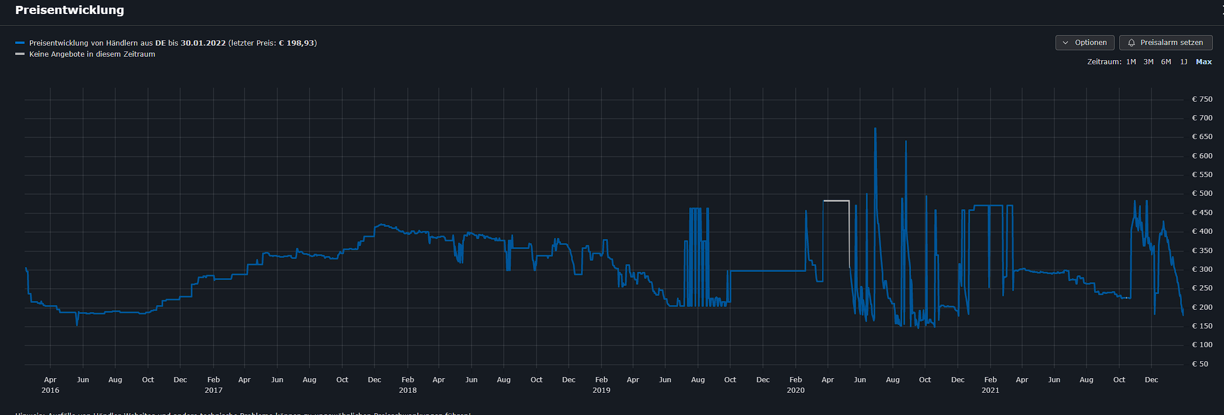This screenshot has width=1224, height=415.
Task: Select the 1M time range
Action: [x=1131, y=62]
